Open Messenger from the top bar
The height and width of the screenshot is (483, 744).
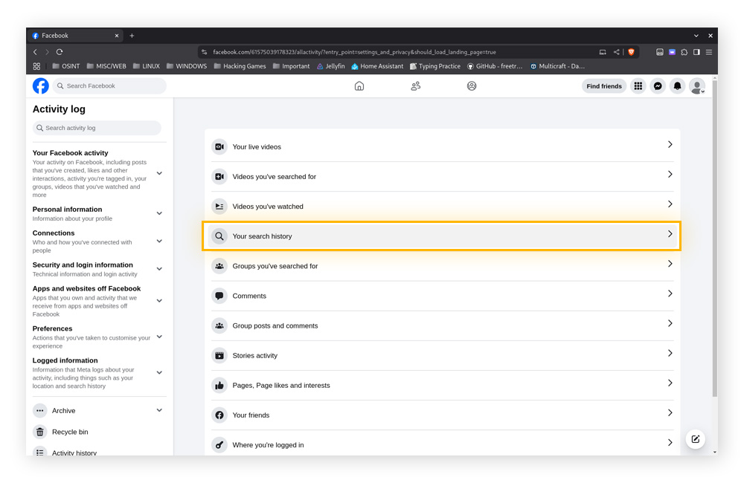(658, 85)
